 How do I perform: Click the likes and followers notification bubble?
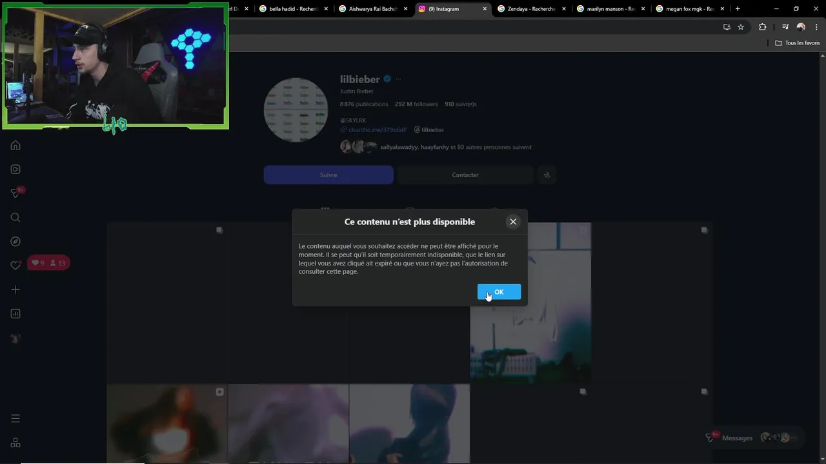point(48,263)
